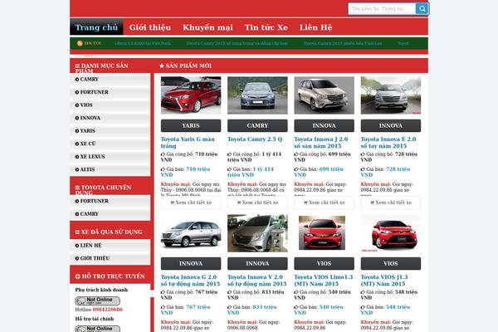Open the Vios Limo 1.3 thumbnail

click(x=322, y=233)
